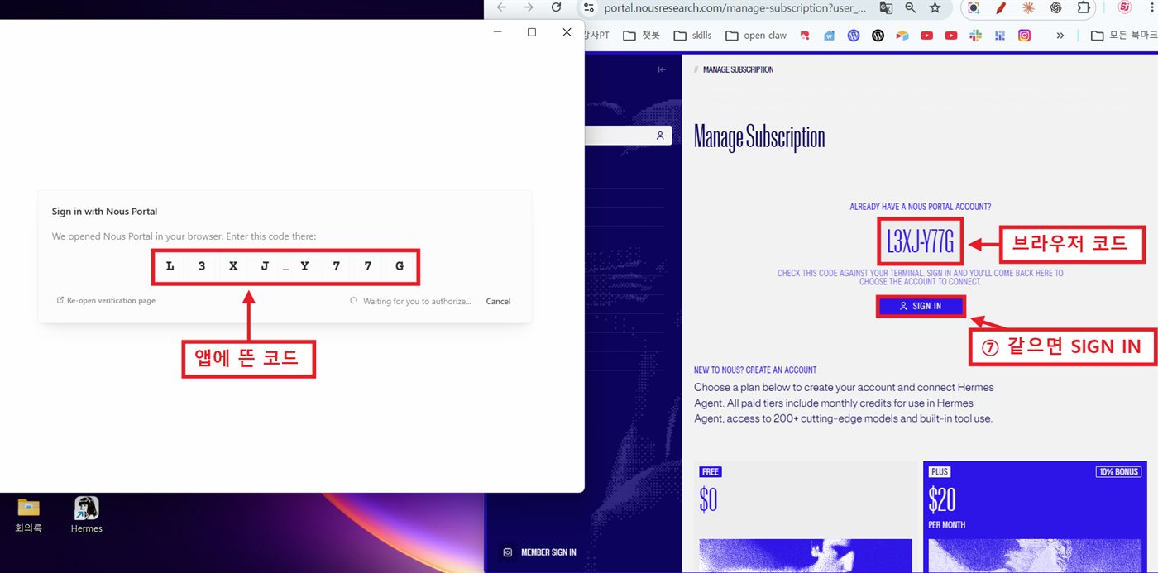This screenshot has width=1158, height=573.
Task: Click the 'Manage Subscription' page title
Action: [759, 137]
